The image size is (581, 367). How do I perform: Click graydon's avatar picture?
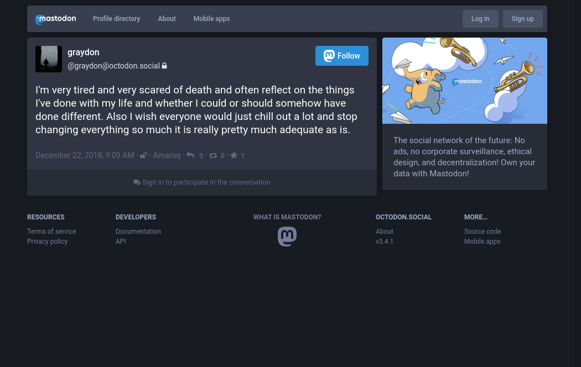click(x=49, y=59)
